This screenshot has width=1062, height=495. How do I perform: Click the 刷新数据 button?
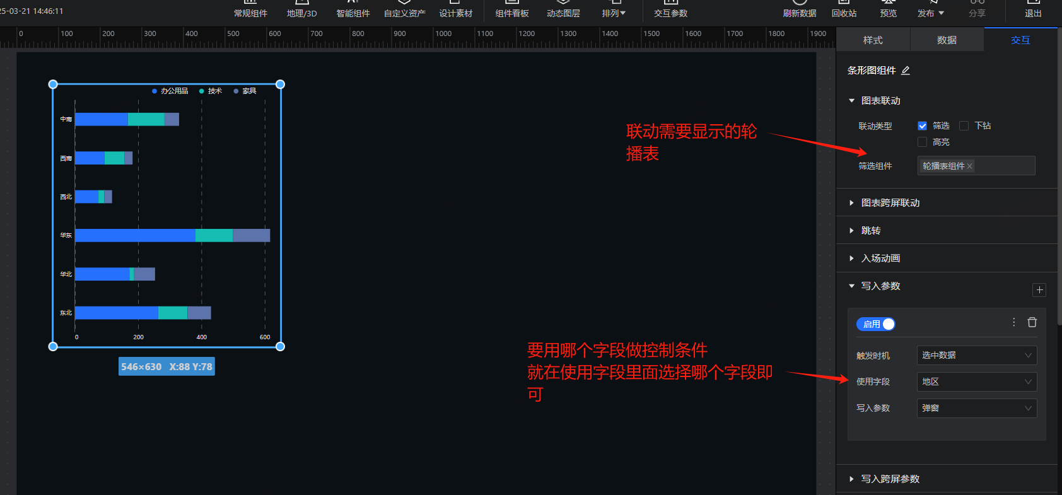(x=800, y=9)
